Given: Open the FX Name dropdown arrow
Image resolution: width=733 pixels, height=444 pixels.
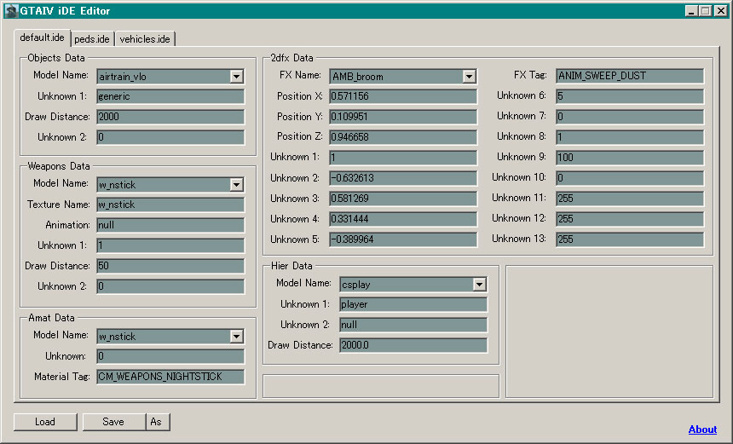Looking at the screenshot, I should pyautogui.click(x=469, y=77).
